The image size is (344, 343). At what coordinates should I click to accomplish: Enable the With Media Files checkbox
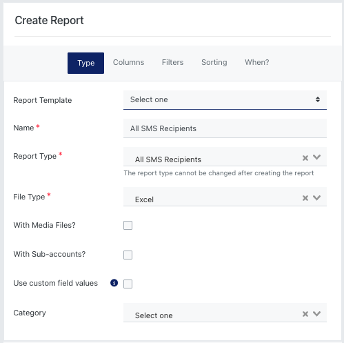click(128, 225)
